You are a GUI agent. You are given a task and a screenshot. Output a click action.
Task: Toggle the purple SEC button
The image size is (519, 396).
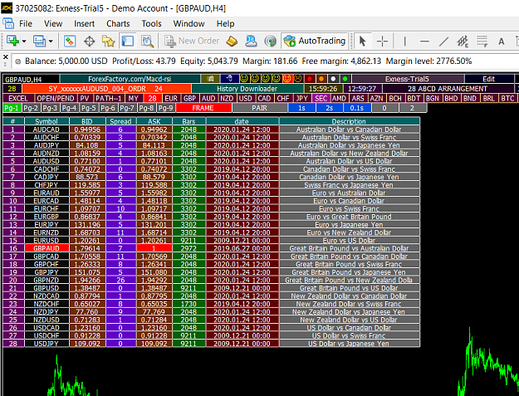(x=321, y=98)
